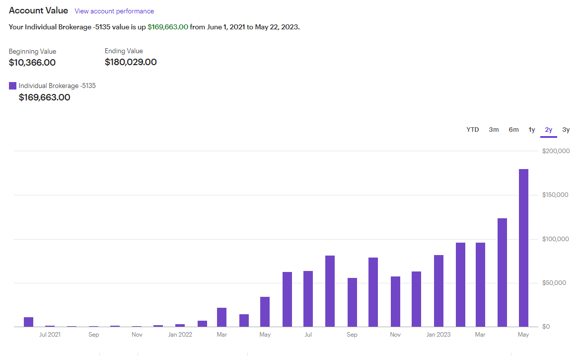Click the first bar at June 2021
Viewport: 582px width, 356px height.
[x=29, y=322]
